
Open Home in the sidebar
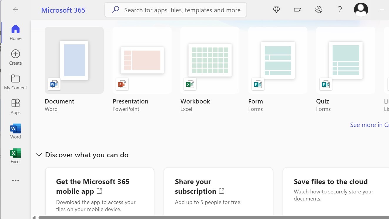coord(16,32)
